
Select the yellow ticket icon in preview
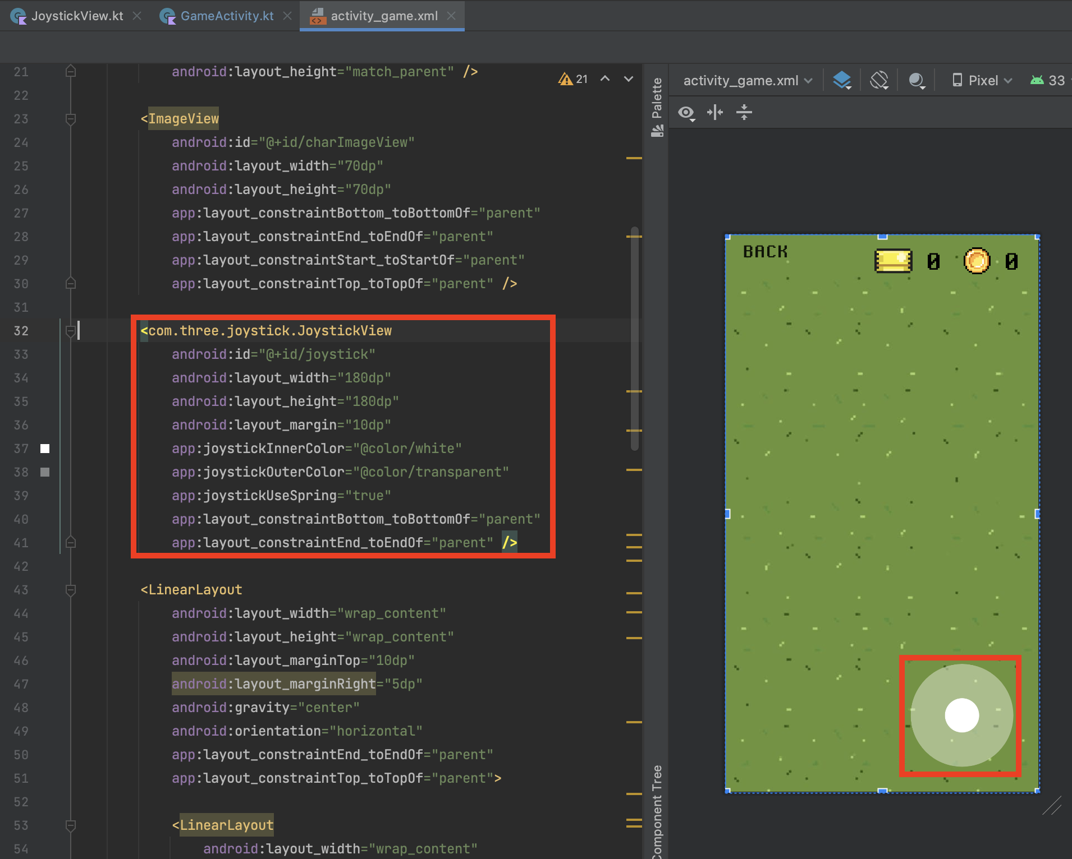point(894,261)
